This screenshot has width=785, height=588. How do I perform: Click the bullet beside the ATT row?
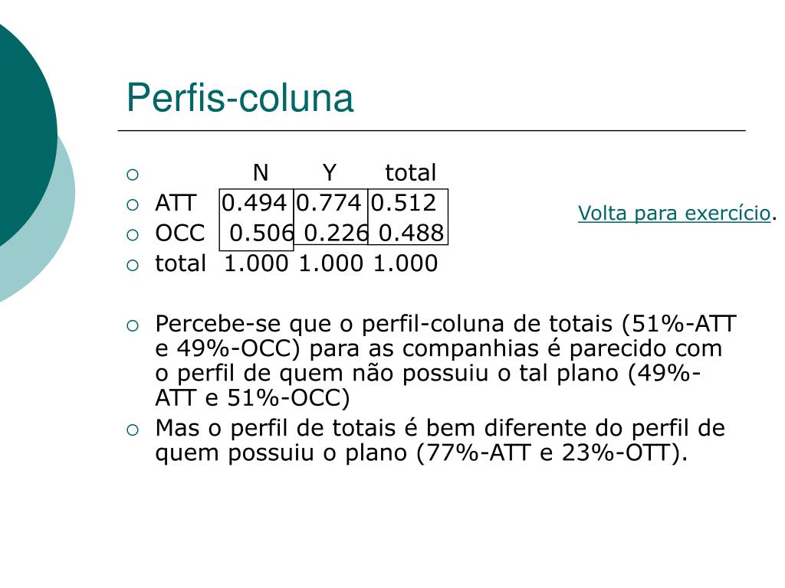pos(133,205)
